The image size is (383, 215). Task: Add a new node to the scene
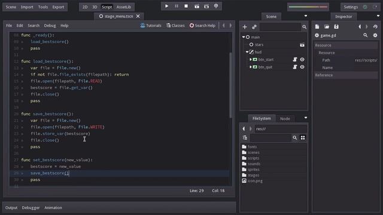245,27
